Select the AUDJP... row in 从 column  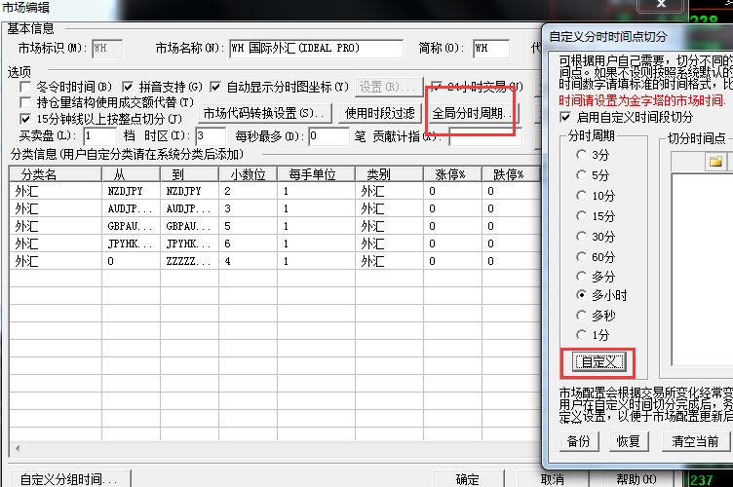pyautogui.click(x=130, y=208)
